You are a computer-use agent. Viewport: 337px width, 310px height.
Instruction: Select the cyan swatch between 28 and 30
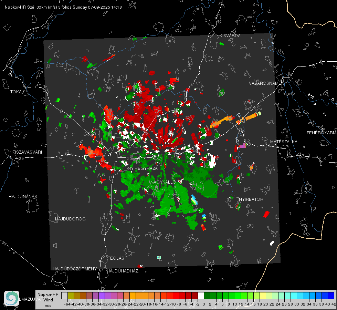point(294,296)
